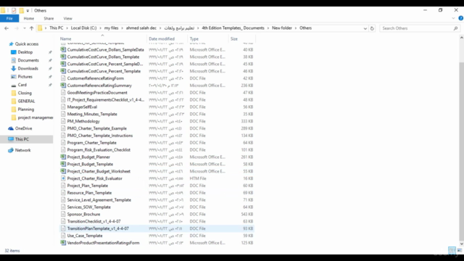Switch to large icons view layout
Viewport: 464px width, 261px height.
[459, 250]
